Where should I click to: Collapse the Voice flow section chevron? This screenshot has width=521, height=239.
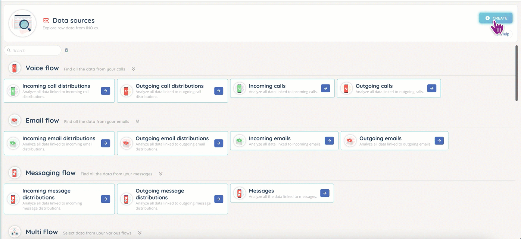tap(134, 69)
